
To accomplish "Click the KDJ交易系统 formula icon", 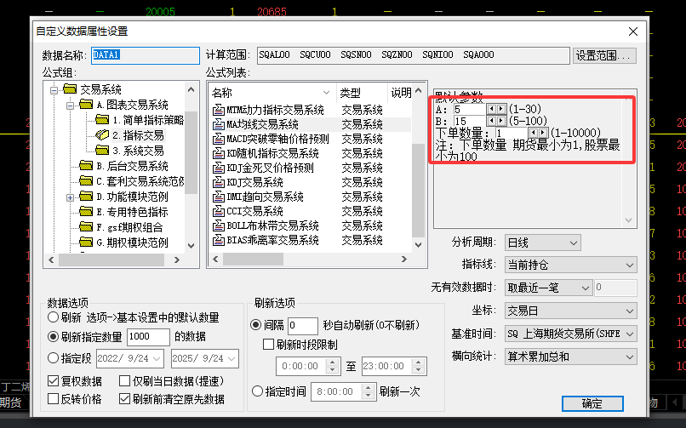I will click(x=218, y=182).
